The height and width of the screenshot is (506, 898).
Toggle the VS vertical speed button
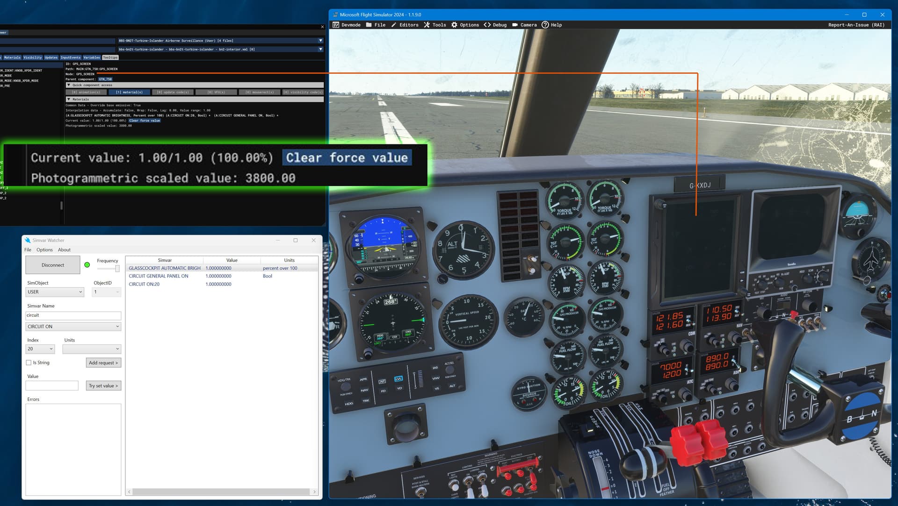coord(437,388)
